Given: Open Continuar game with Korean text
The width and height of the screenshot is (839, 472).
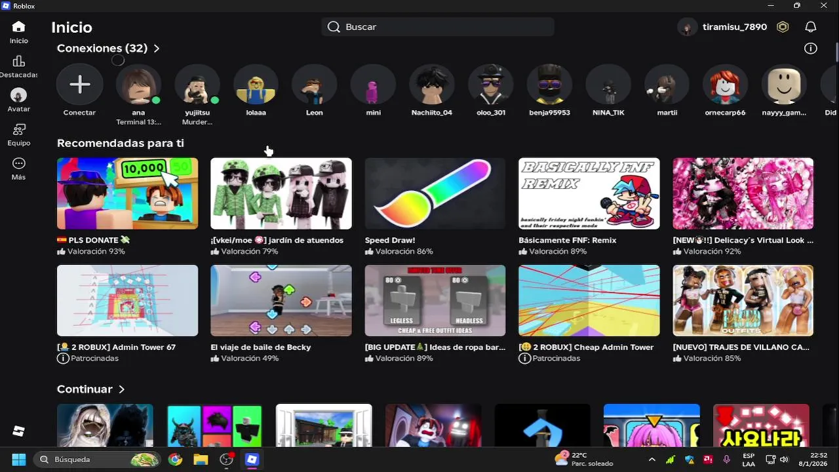Looking at the screenshot, I should click(x=761, y=425).
